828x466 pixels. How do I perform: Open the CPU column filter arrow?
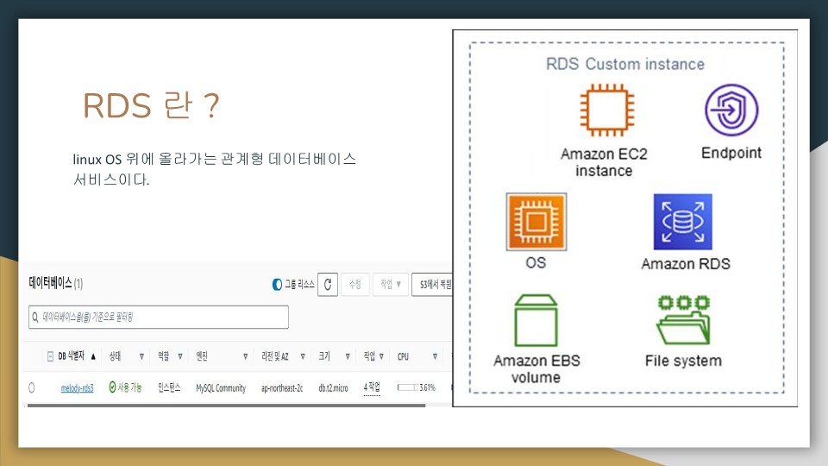(x=435, y=356)
